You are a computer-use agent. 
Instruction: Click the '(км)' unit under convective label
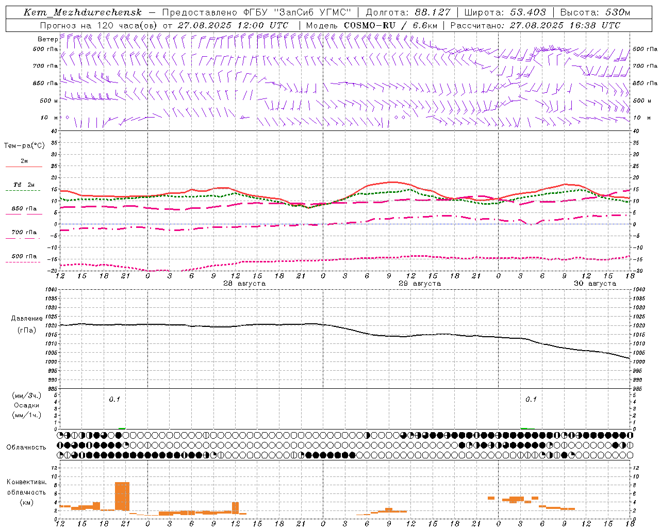(x=27, y=502)
